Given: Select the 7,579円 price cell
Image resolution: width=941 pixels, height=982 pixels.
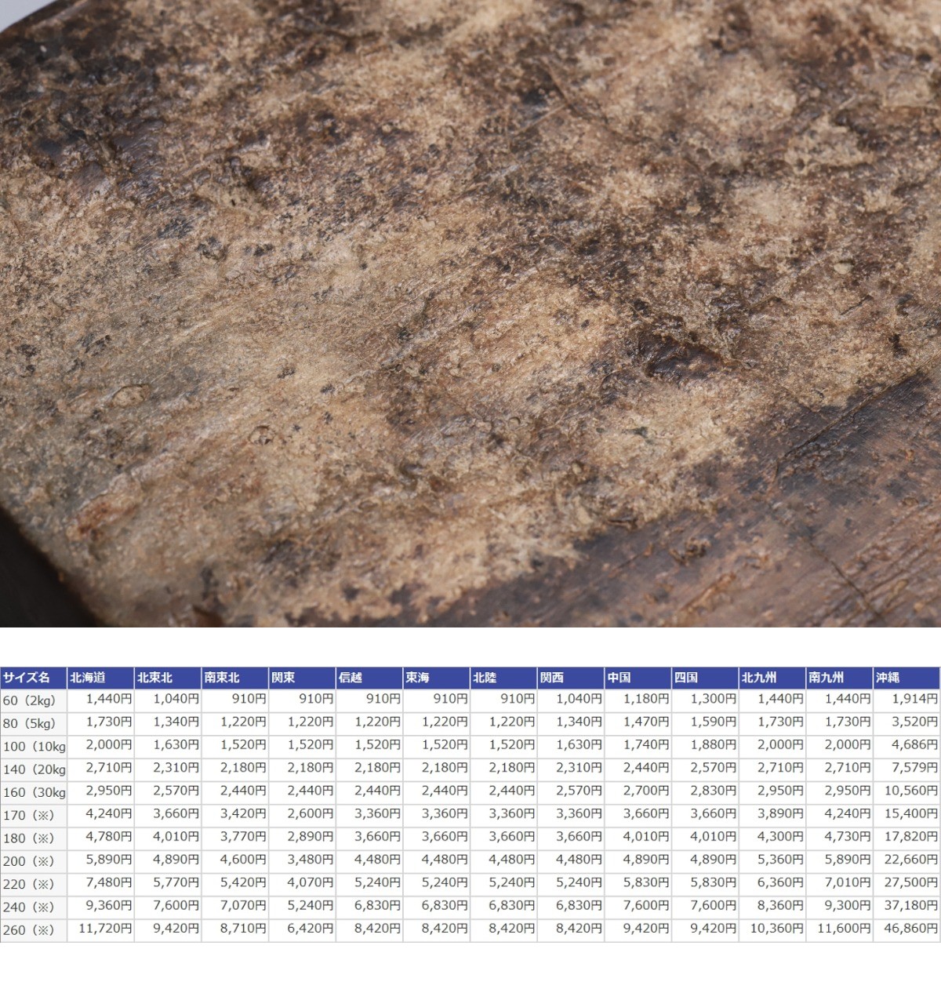Looking at the screenshot, I should pos(906,768).
